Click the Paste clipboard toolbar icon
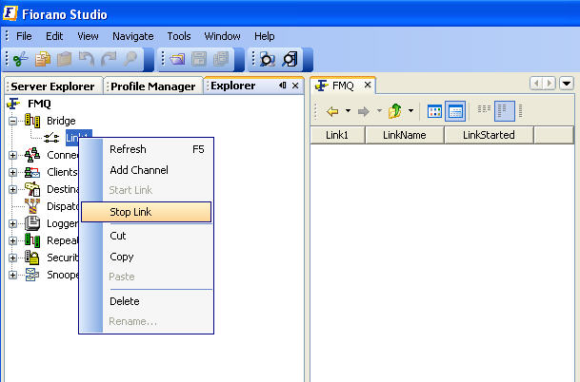580x382 pixels. point(65,59)
